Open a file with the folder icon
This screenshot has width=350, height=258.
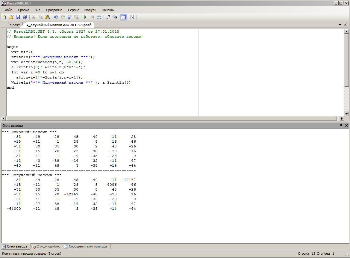[x=11, y=17]
